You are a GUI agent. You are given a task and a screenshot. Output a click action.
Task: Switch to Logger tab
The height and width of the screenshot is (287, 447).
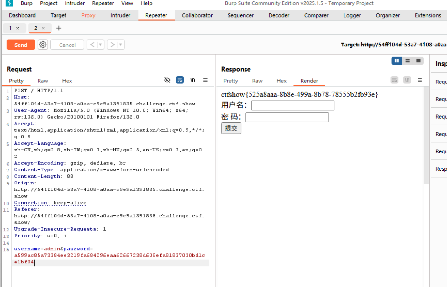[x=352, y=15]
